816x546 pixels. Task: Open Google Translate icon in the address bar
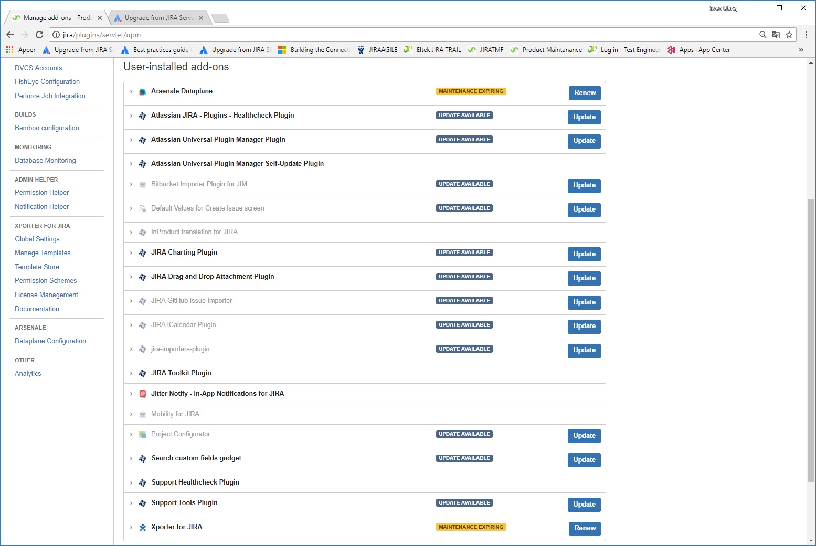776,35
